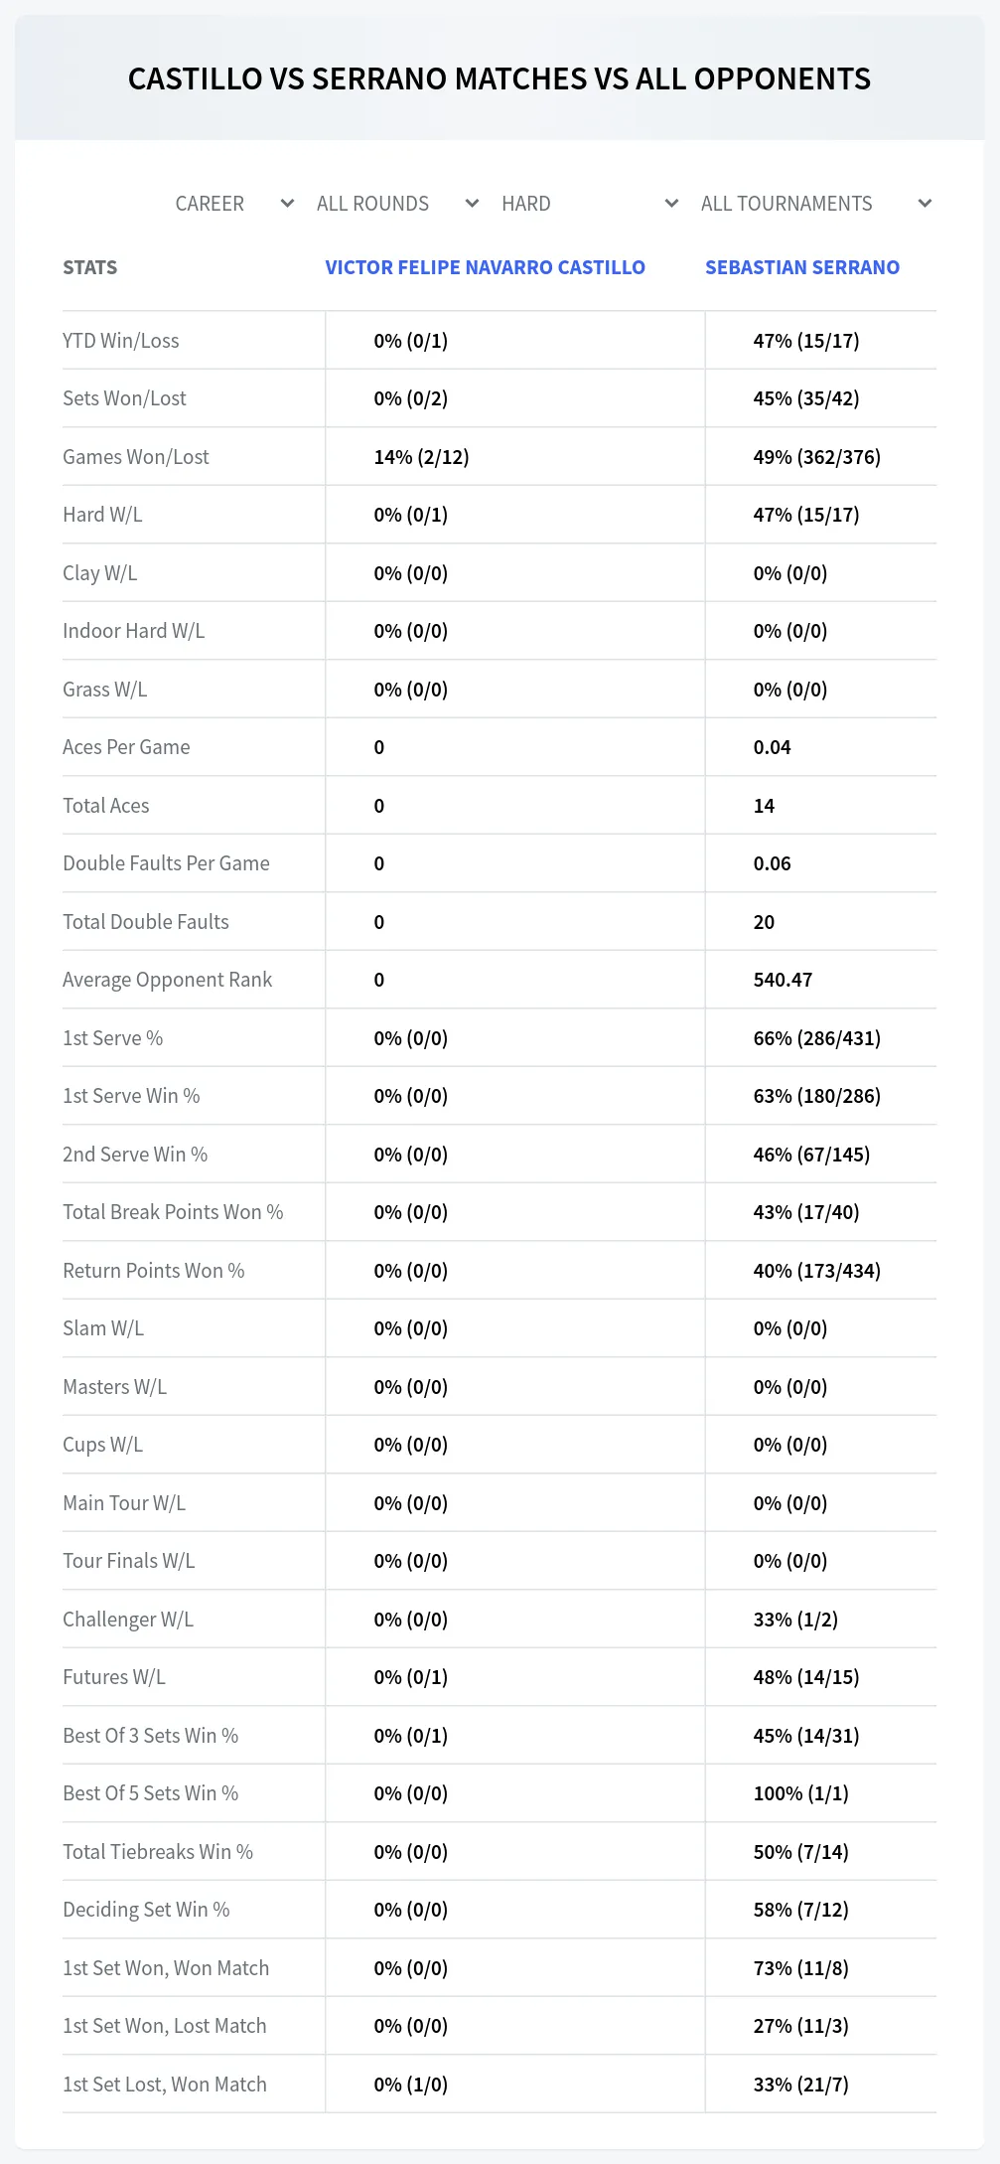Click the chevron arrow beside ALL ROUNDS
Screen dimensions: 1000x2164
click(472, 204)
